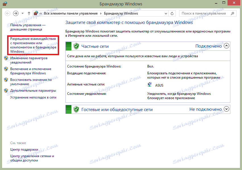Open 'Восстановить значения по умолчанию' link
Viewport: 242px width, 170px height.
click(x=31, y=82)
